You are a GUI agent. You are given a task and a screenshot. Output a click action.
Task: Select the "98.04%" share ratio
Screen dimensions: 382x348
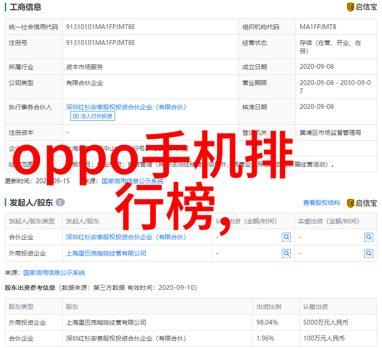267,322
